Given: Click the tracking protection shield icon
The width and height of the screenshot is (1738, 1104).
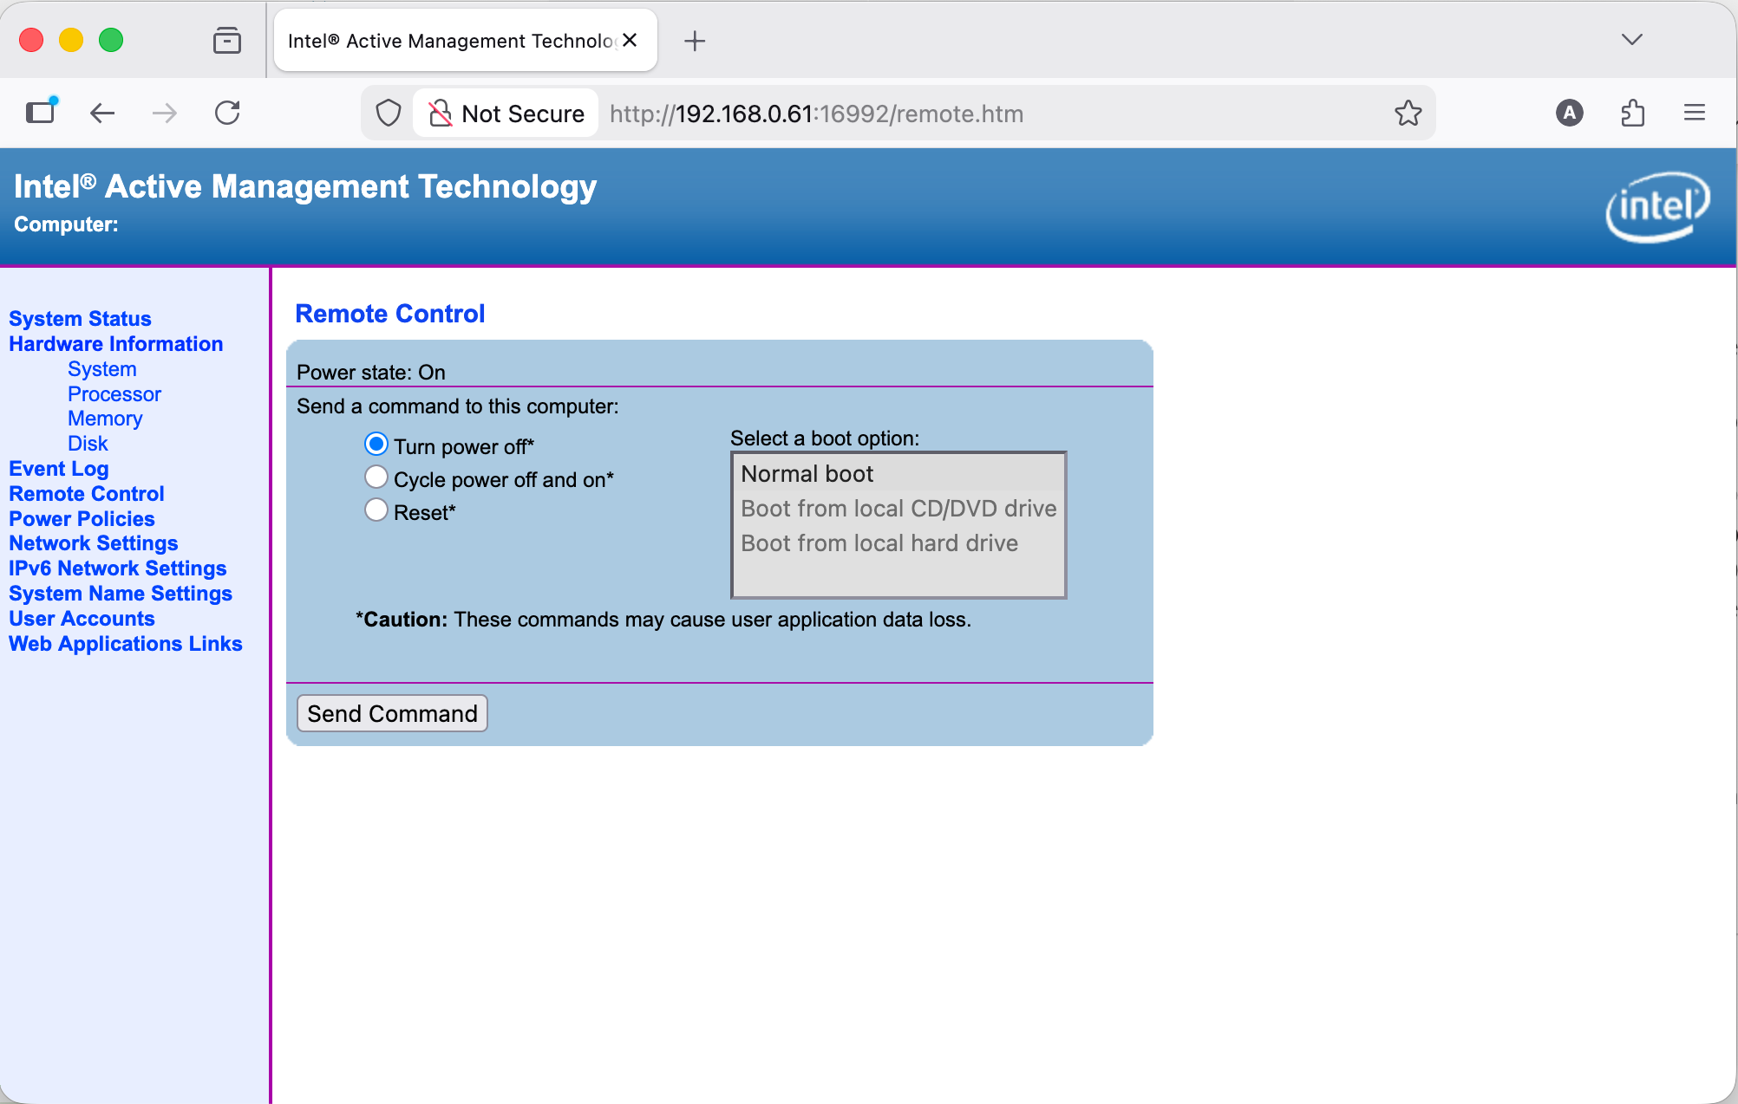Looking at the screenshot, I should (x=388, y=113).
